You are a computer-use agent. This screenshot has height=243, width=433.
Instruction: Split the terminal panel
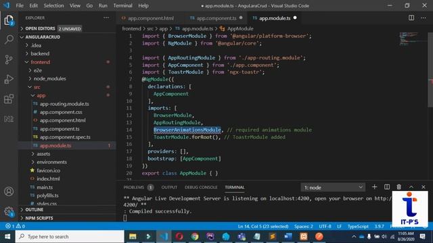[387, 187]
